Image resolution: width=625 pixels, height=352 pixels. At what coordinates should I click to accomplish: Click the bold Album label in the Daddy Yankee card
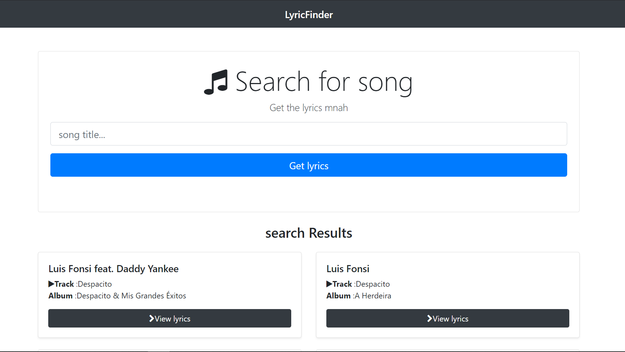(61, 296)
